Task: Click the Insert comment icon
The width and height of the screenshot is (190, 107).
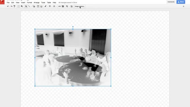Action: click(x=63, y=6)
